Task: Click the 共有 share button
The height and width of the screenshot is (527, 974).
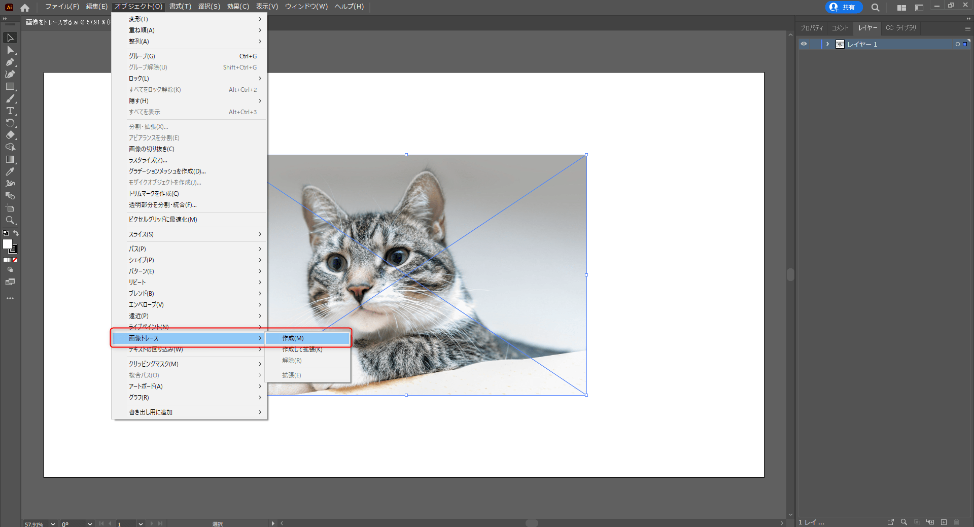Action: click(844, 7)
